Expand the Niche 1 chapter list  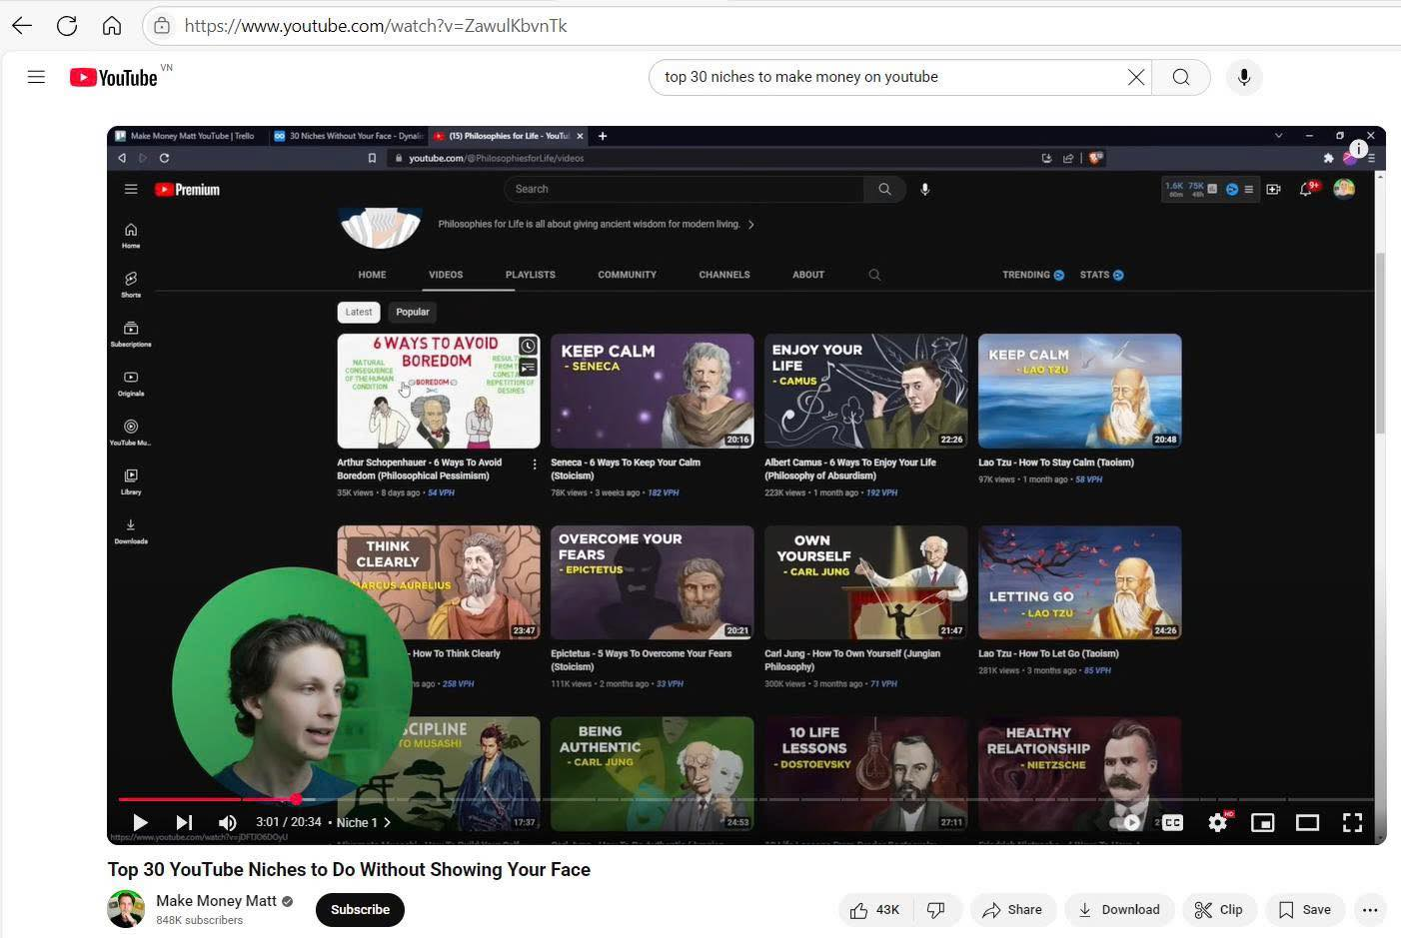point(364,822)
